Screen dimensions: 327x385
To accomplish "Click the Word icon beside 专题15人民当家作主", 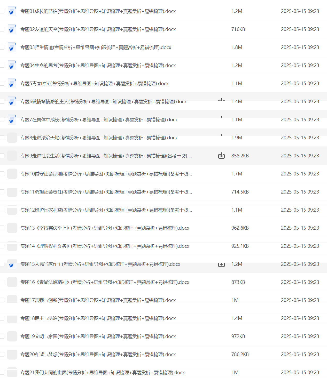I will [12, 264].
